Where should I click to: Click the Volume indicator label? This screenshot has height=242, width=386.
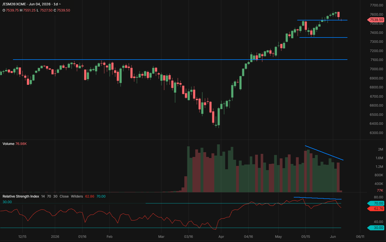pyautogui.click(x=8, y=144)
